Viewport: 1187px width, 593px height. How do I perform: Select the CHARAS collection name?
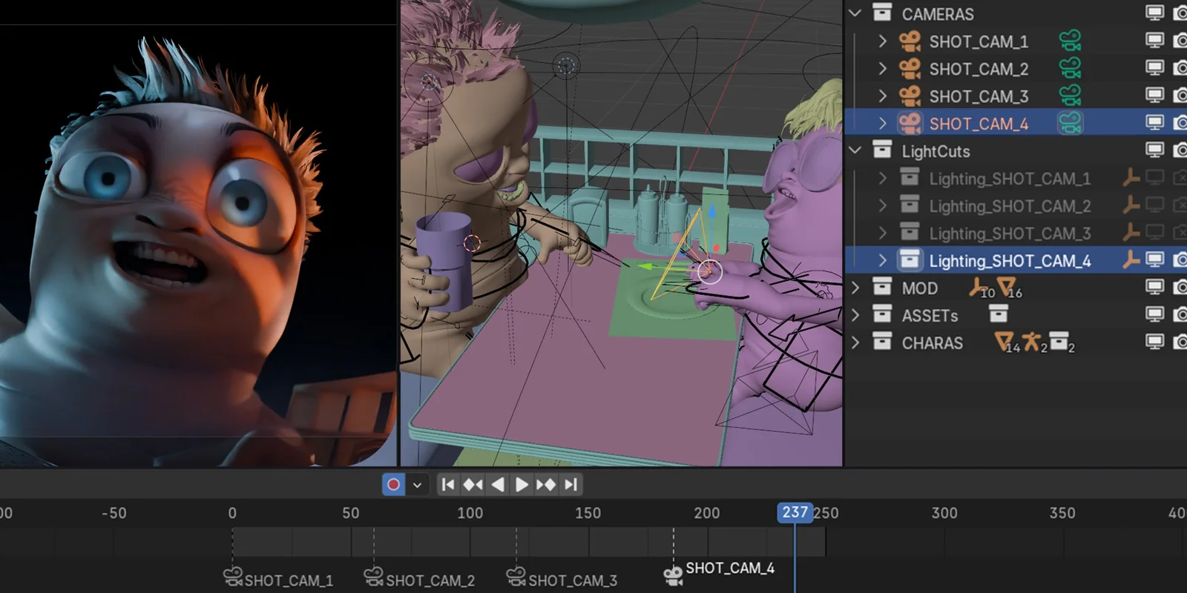click(932, 342)
